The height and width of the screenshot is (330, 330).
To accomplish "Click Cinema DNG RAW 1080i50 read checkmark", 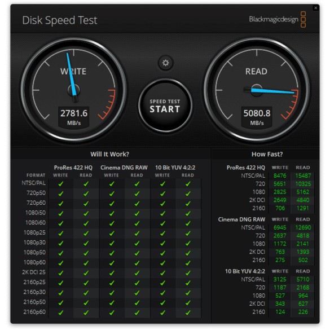I will pyautogui.click(x=137, y=213).
